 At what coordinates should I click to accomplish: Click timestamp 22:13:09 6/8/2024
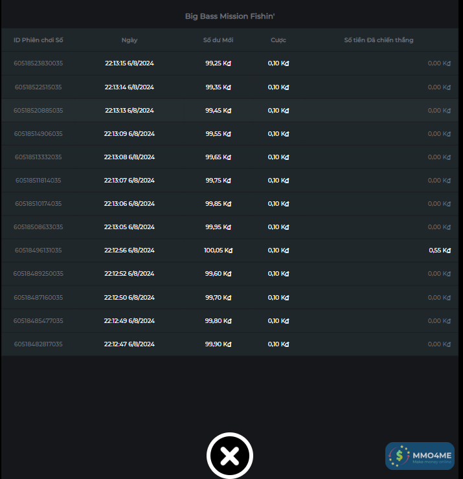tap(130, 134)
